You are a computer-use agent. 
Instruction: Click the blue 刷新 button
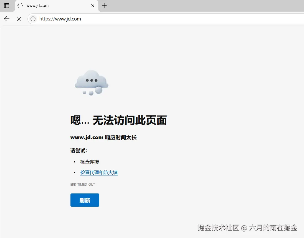(x=85, y=200)
